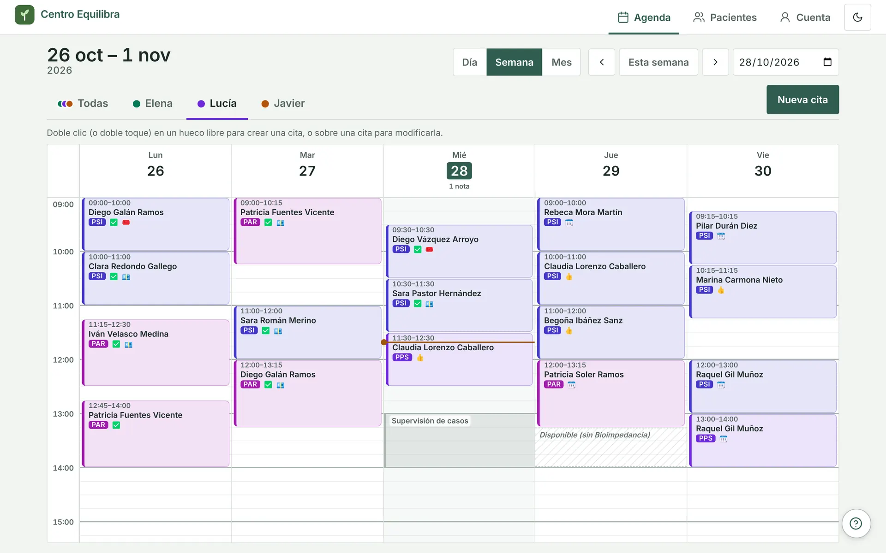Click the Nueva cita button
Image resolution: width=886 pixels, height=553 pixels.
(802, 100)
